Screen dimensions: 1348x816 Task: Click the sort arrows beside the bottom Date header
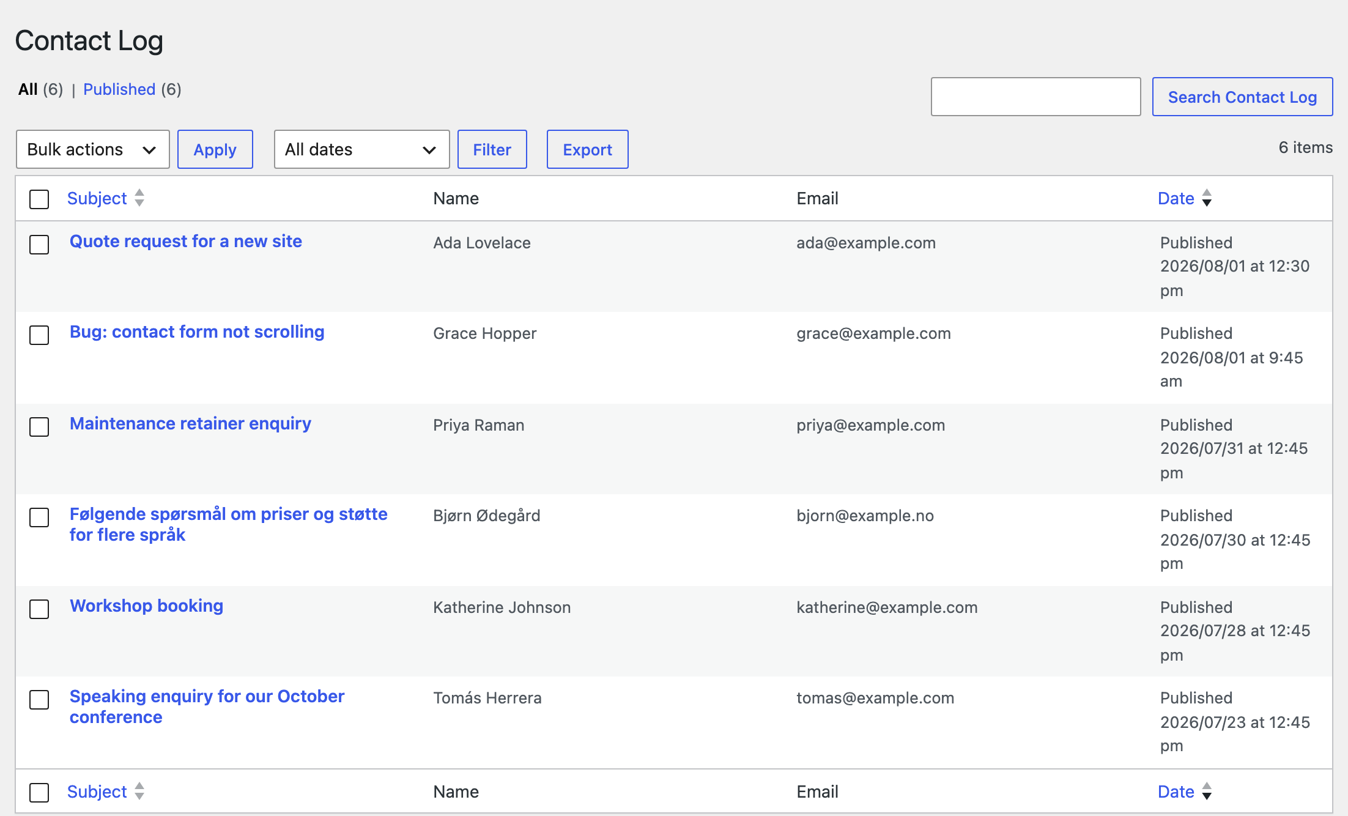1207,791
